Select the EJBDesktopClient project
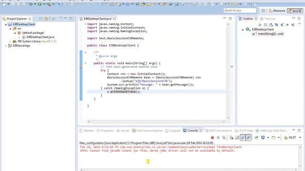305x171 pixels. pos(24,24)
